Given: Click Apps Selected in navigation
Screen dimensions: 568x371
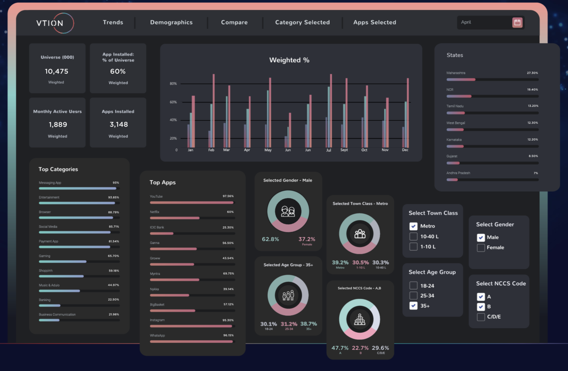Looking at the screenshot, I should (374, 23).
